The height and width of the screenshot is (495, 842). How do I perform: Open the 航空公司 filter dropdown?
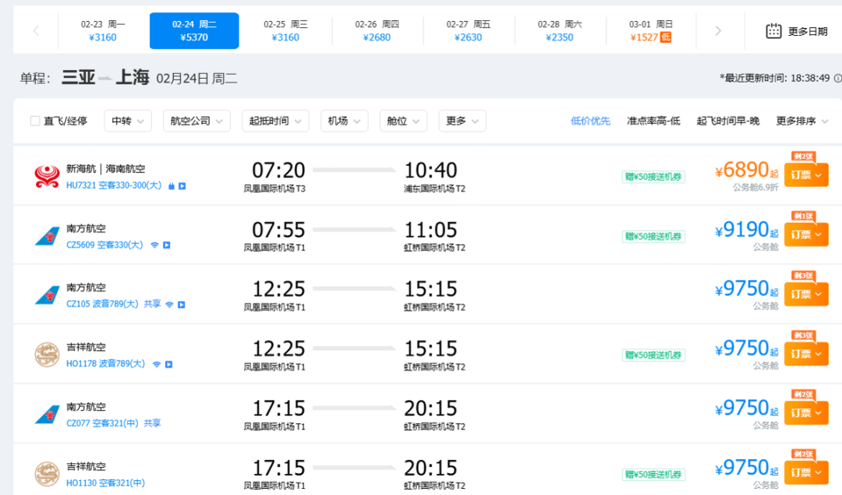pos(196,121)
